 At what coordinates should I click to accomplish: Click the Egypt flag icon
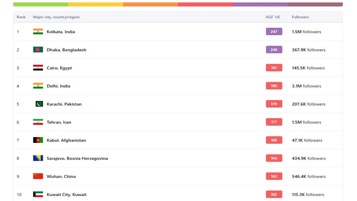point(38,68)
